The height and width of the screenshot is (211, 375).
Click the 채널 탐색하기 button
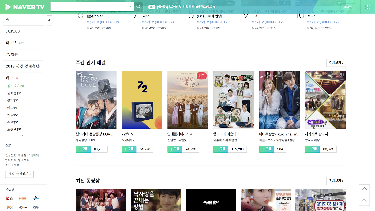pos(20,174)
